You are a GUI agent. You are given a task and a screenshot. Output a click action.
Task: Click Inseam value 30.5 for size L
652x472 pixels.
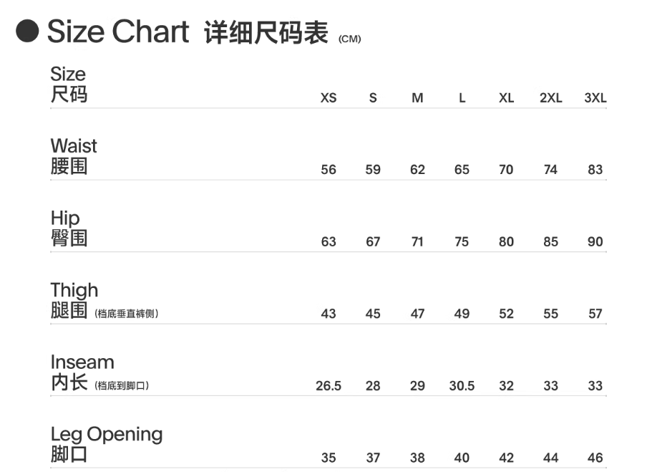point(462,386)
